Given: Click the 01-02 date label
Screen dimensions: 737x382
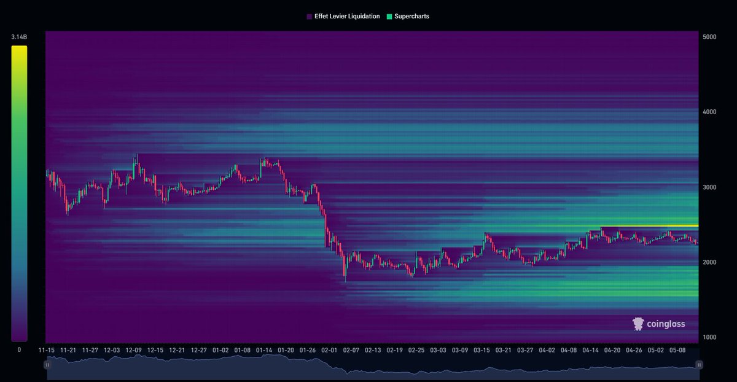Looking at the screenshot, I should (x=220, y=350).
